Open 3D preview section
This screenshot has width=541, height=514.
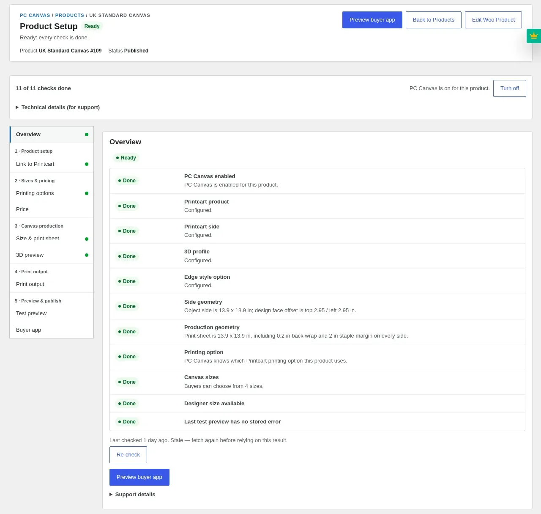pos(52,255)
